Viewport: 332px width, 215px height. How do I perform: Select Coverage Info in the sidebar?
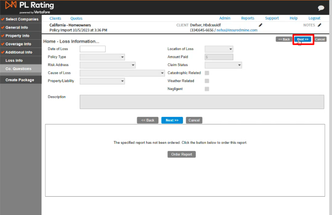click(x=21, y=44)
